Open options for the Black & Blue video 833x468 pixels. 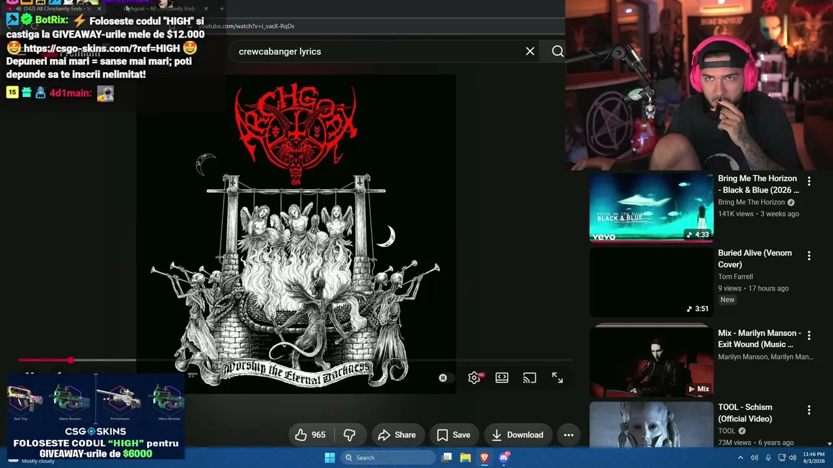click(x=809, y=181)
